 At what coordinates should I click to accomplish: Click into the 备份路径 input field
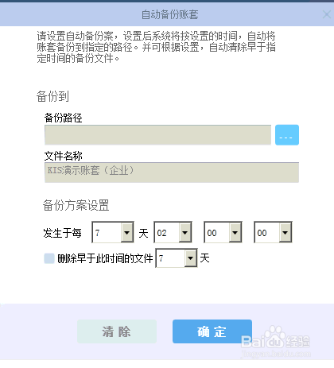point(157,135)
